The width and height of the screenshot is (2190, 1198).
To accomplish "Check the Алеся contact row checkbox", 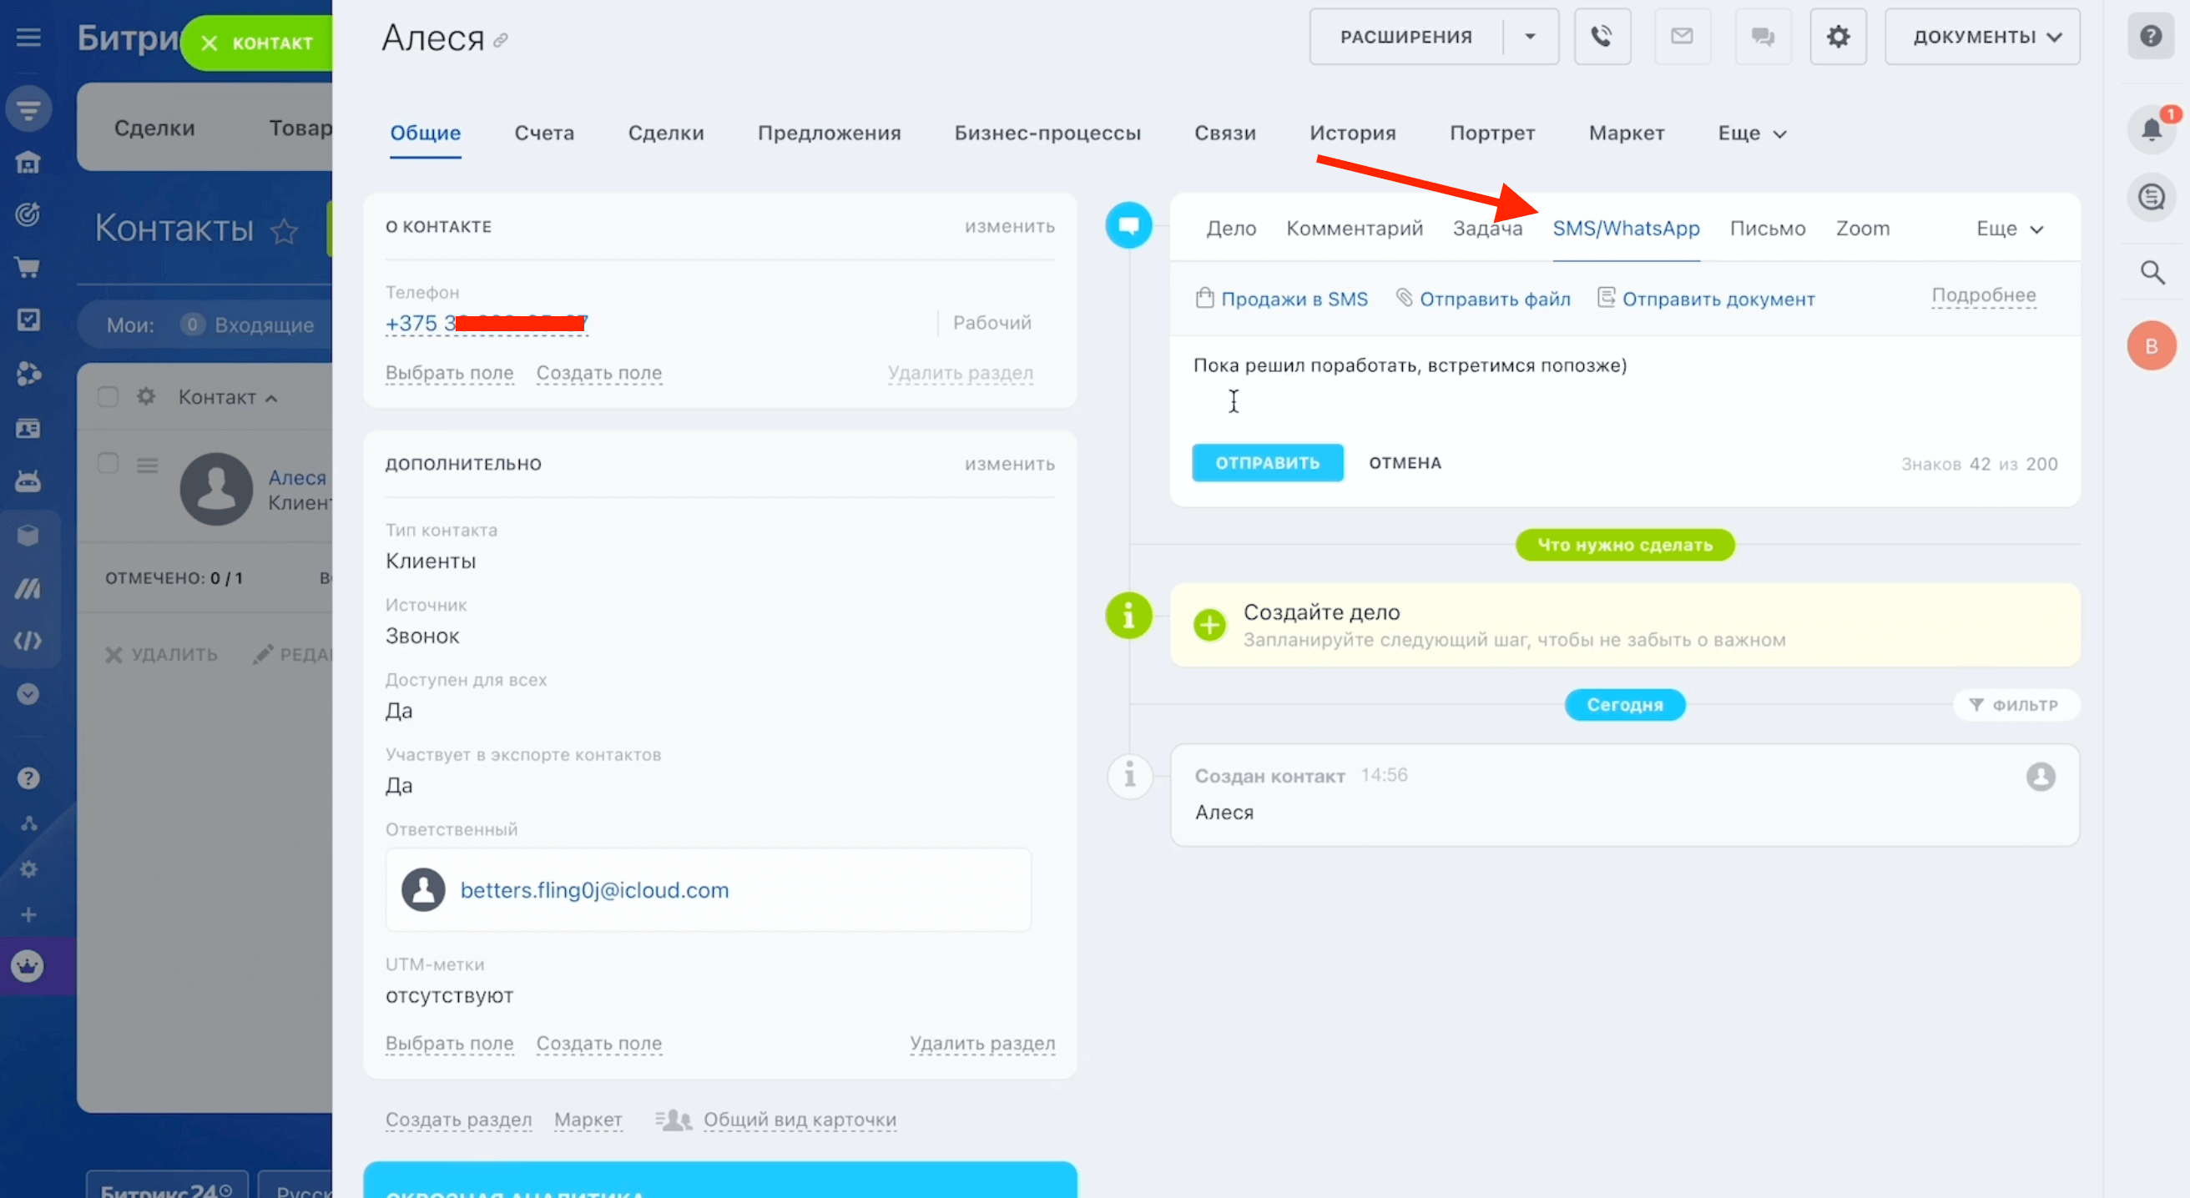I will click(x=108, y=463).
